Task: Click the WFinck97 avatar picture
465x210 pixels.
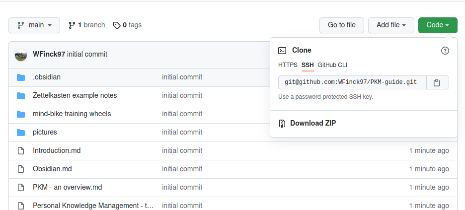Action: pos(21,55)
